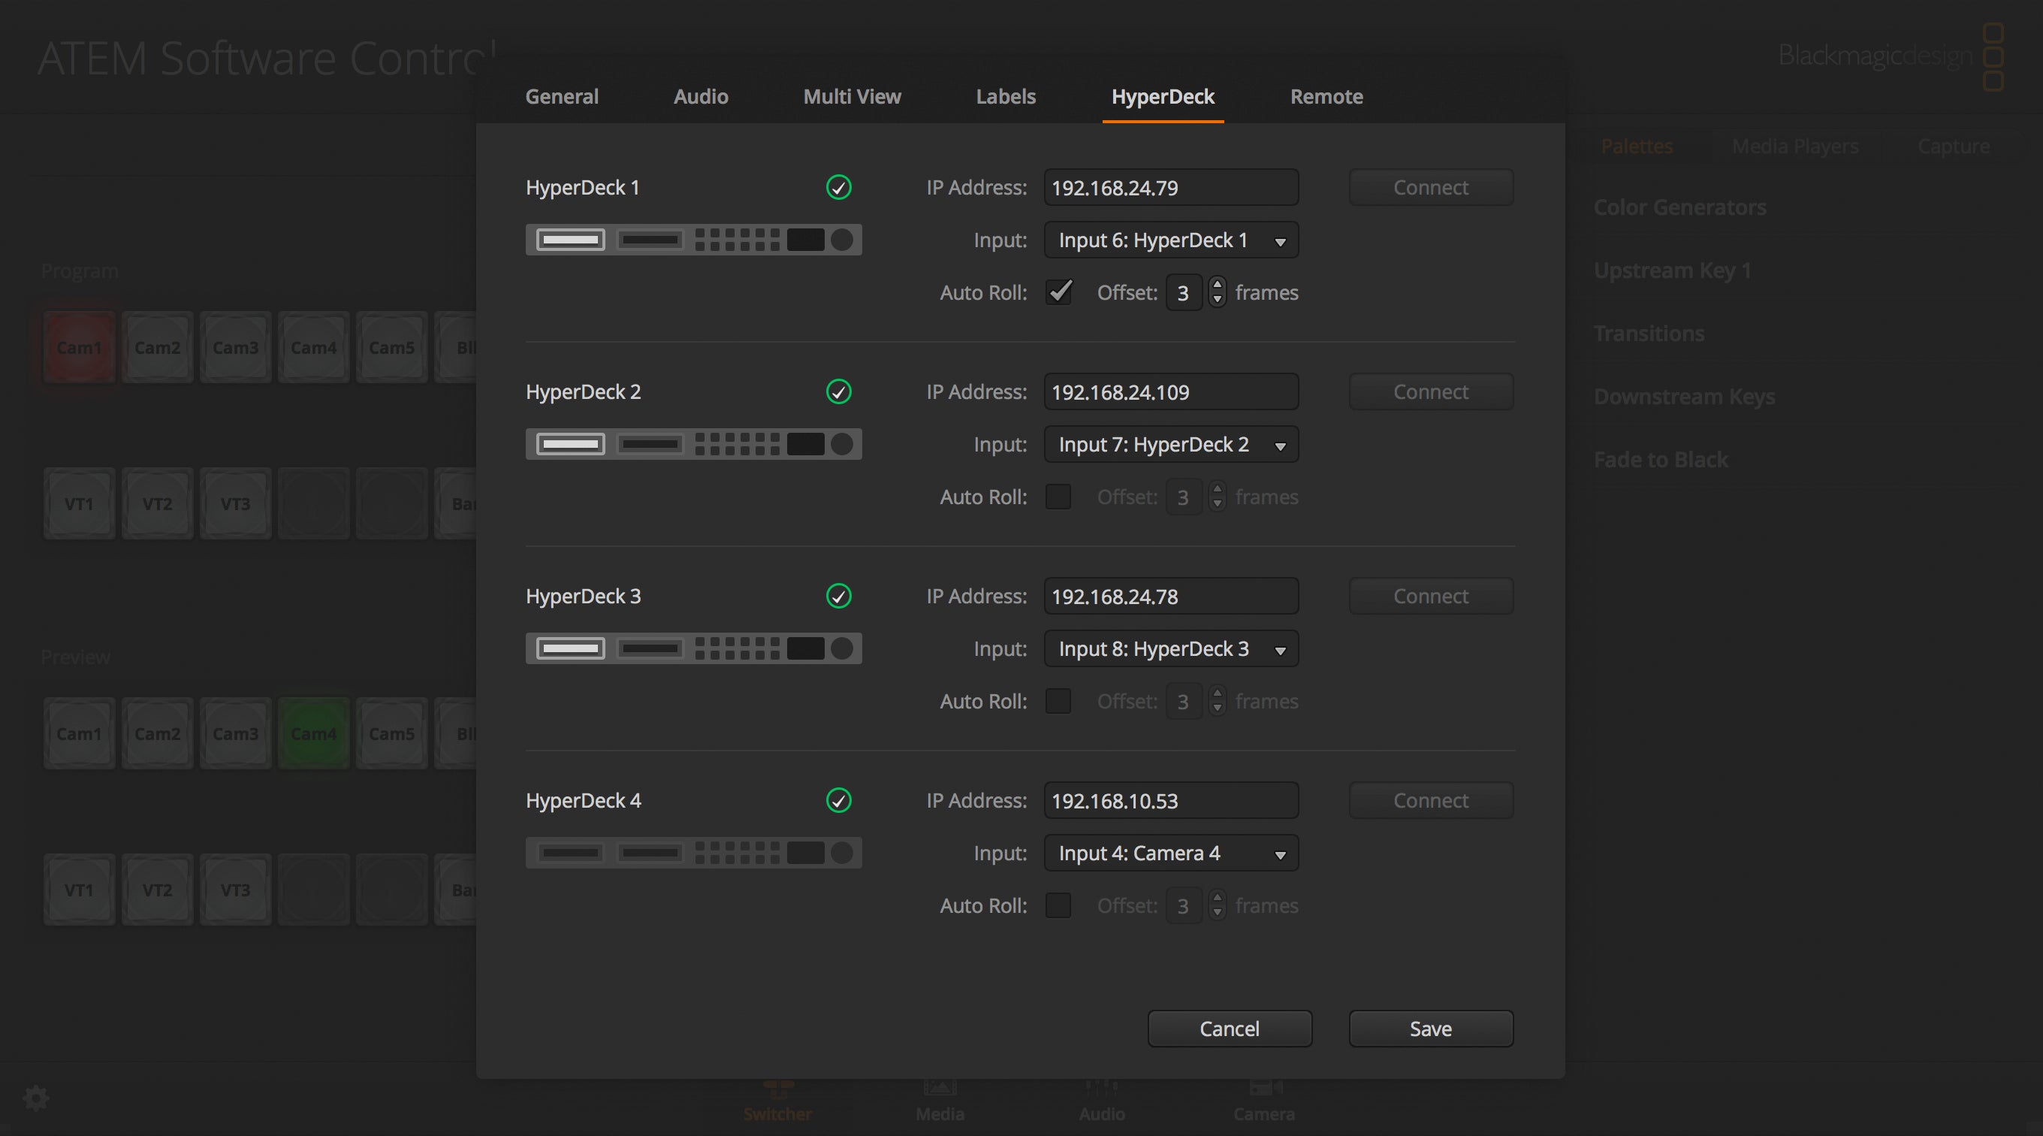Expand the Transitions palette
The height and width of the screenshot is (1136, 2043).
coord(1649,333)
